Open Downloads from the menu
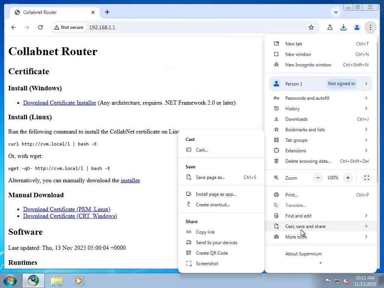Screen dimensions: 384x288 point(321,119)
